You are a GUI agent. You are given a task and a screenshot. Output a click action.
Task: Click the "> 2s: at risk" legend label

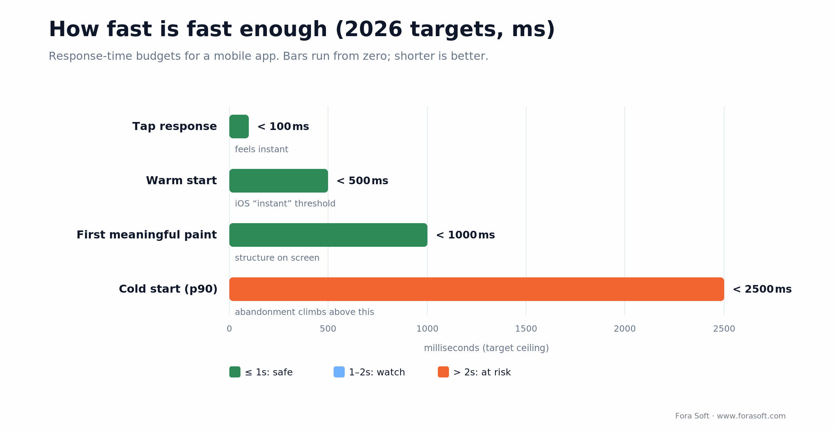click(x=482, y=373)
